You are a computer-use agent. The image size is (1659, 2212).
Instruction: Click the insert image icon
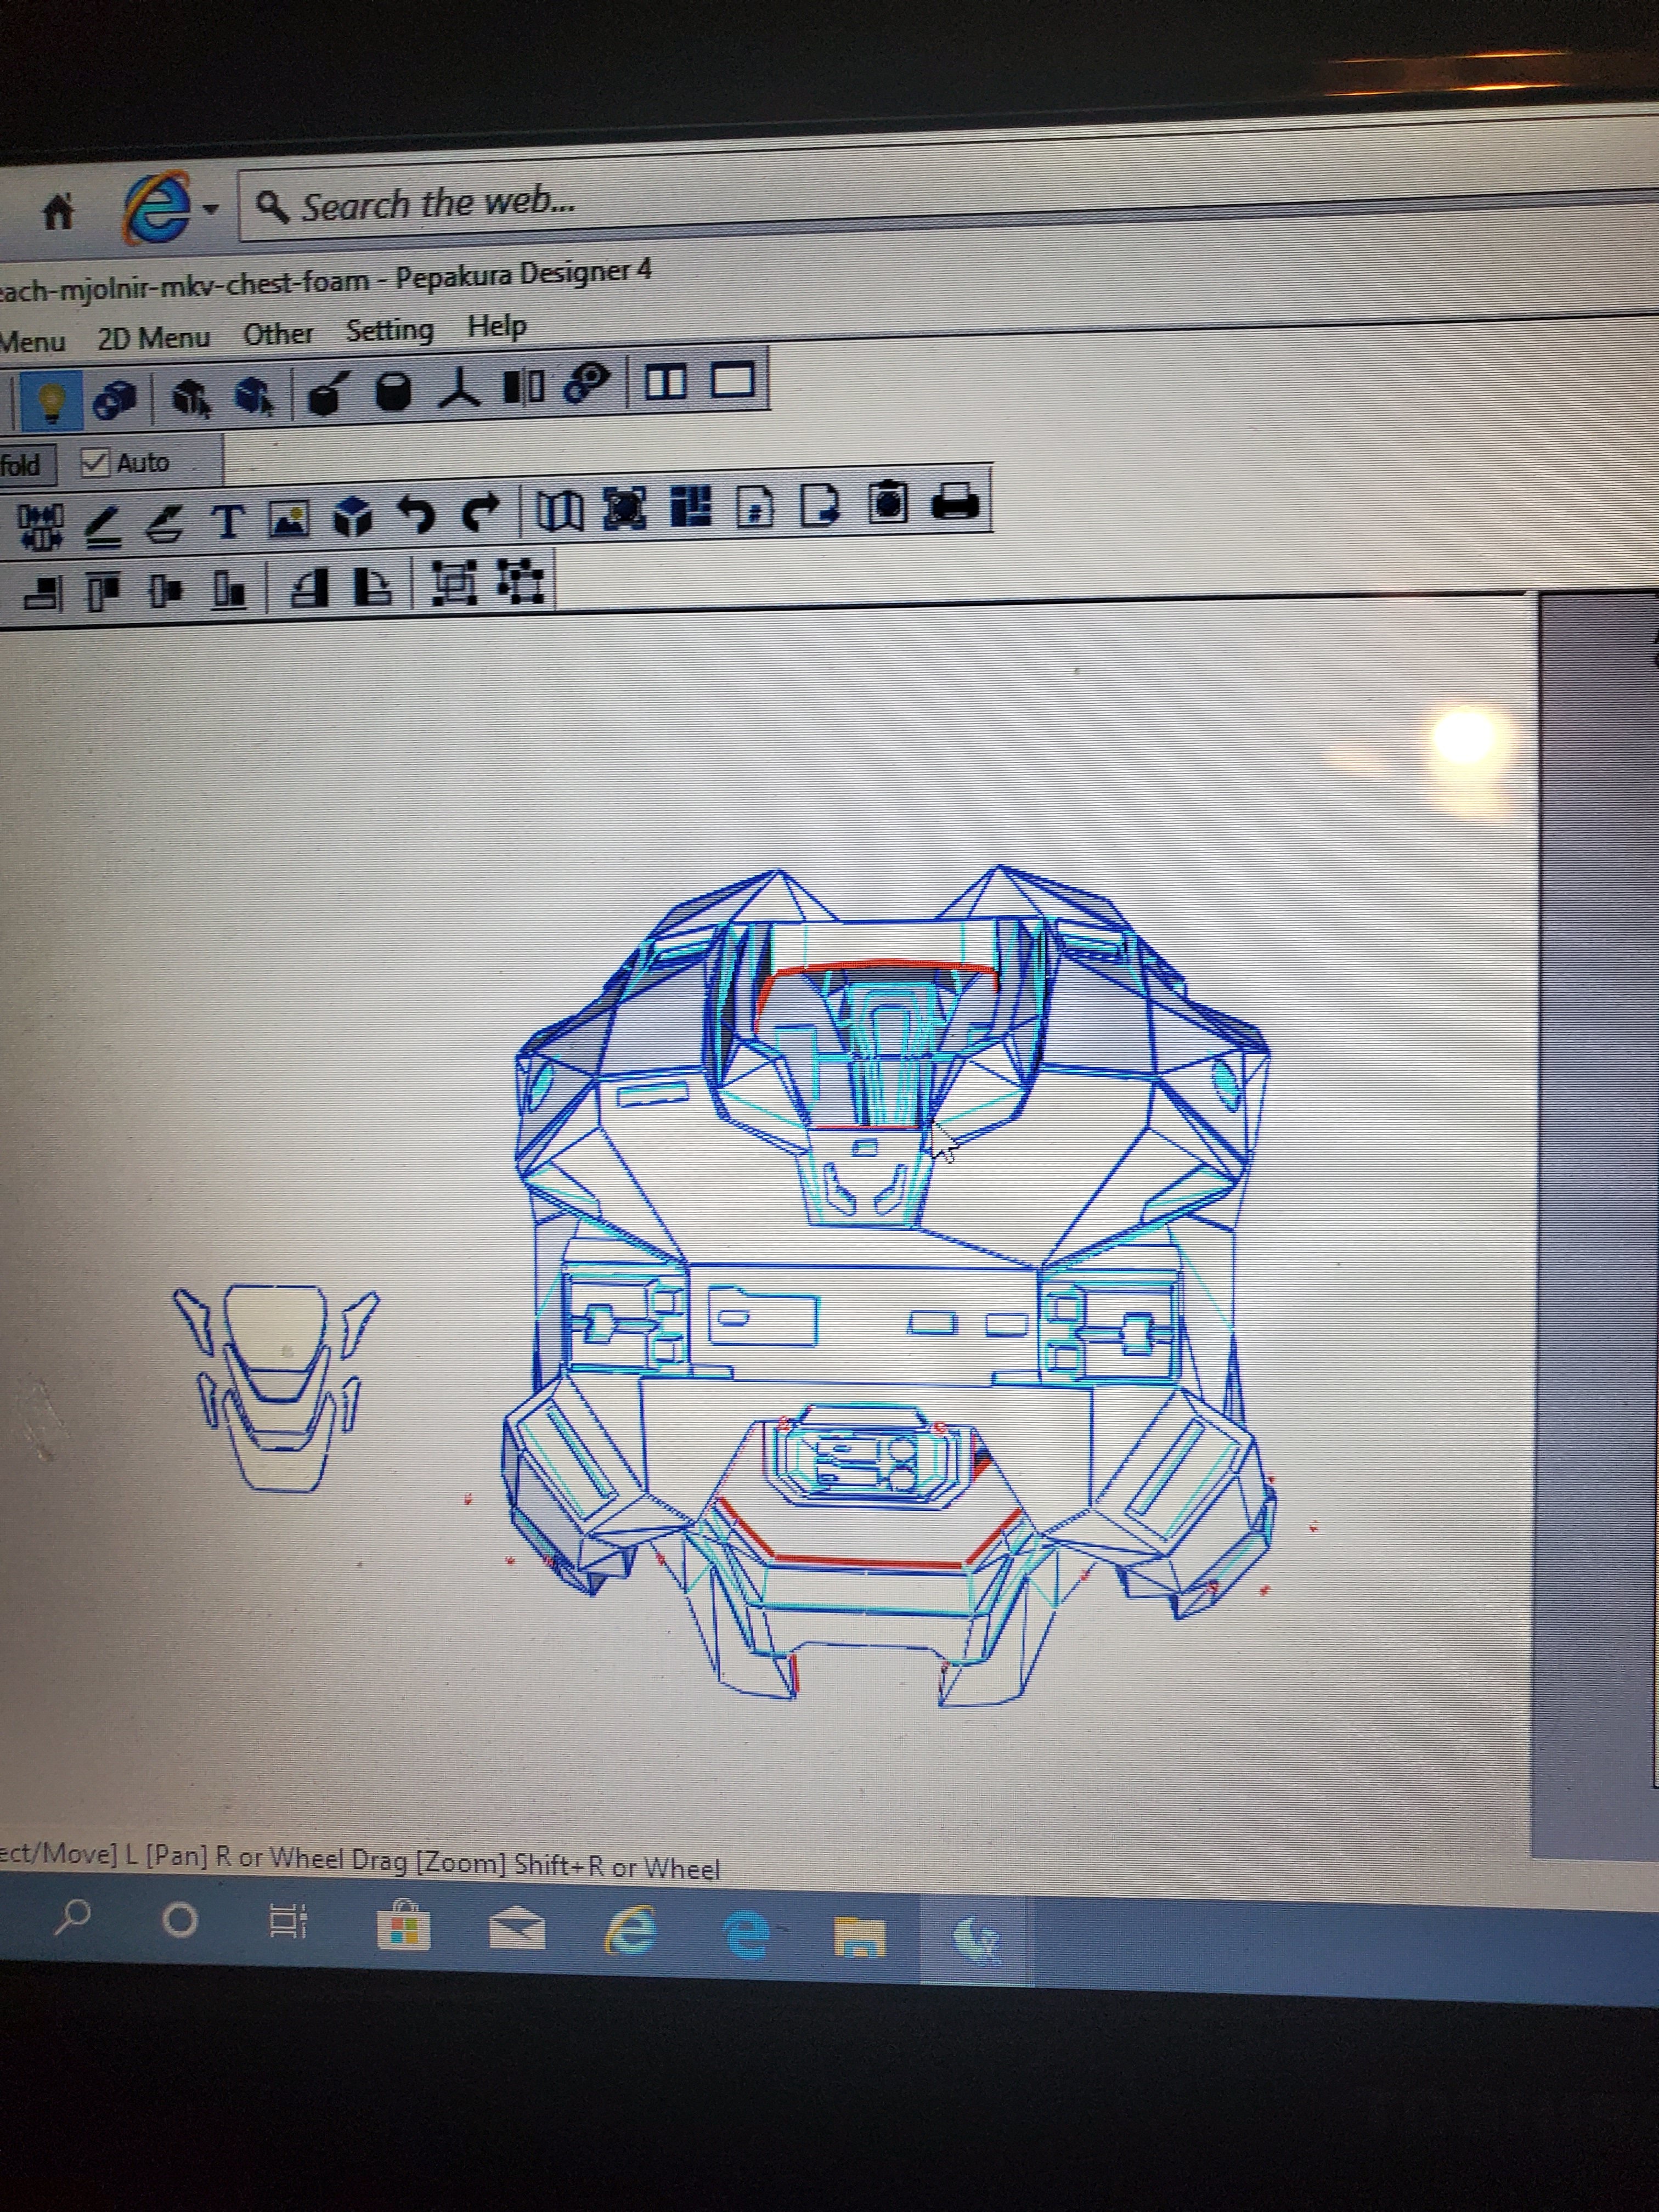point(289,520)
